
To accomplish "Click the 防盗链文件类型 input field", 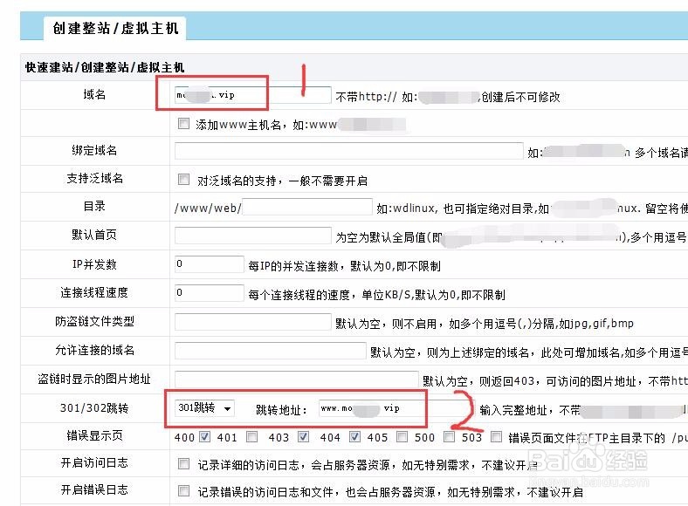I will [252, 322].
